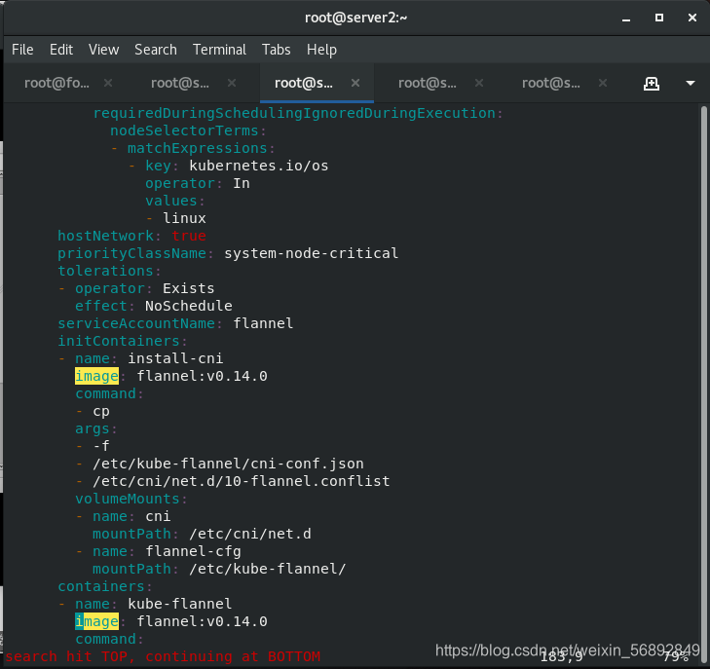Switch to the second root@s... tab
This screenshot has width=710, height=669.
coord(180,83)
